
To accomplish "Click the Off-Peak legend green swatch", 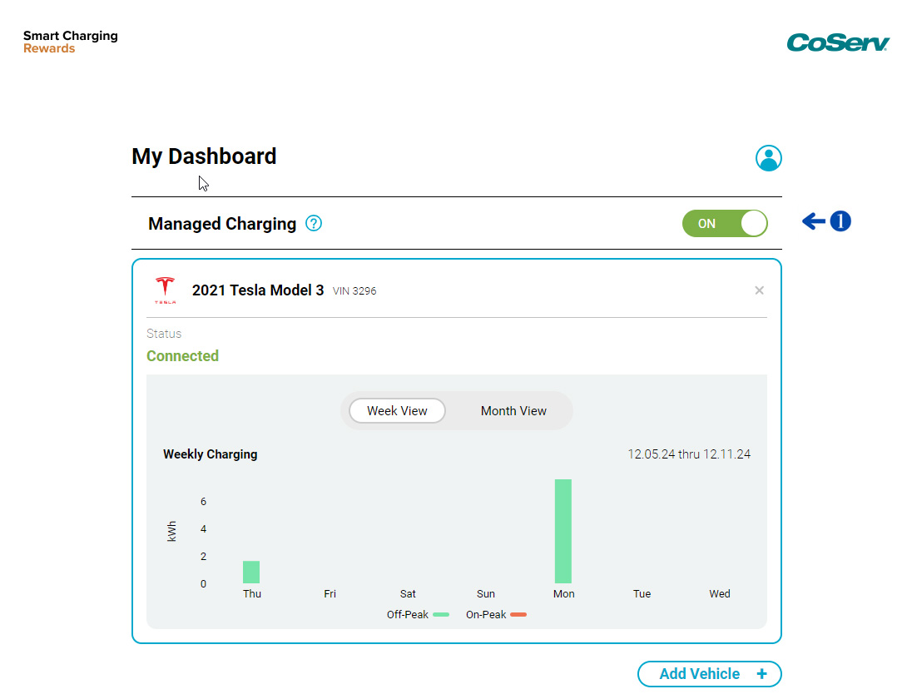I will [x=441, y=614].
